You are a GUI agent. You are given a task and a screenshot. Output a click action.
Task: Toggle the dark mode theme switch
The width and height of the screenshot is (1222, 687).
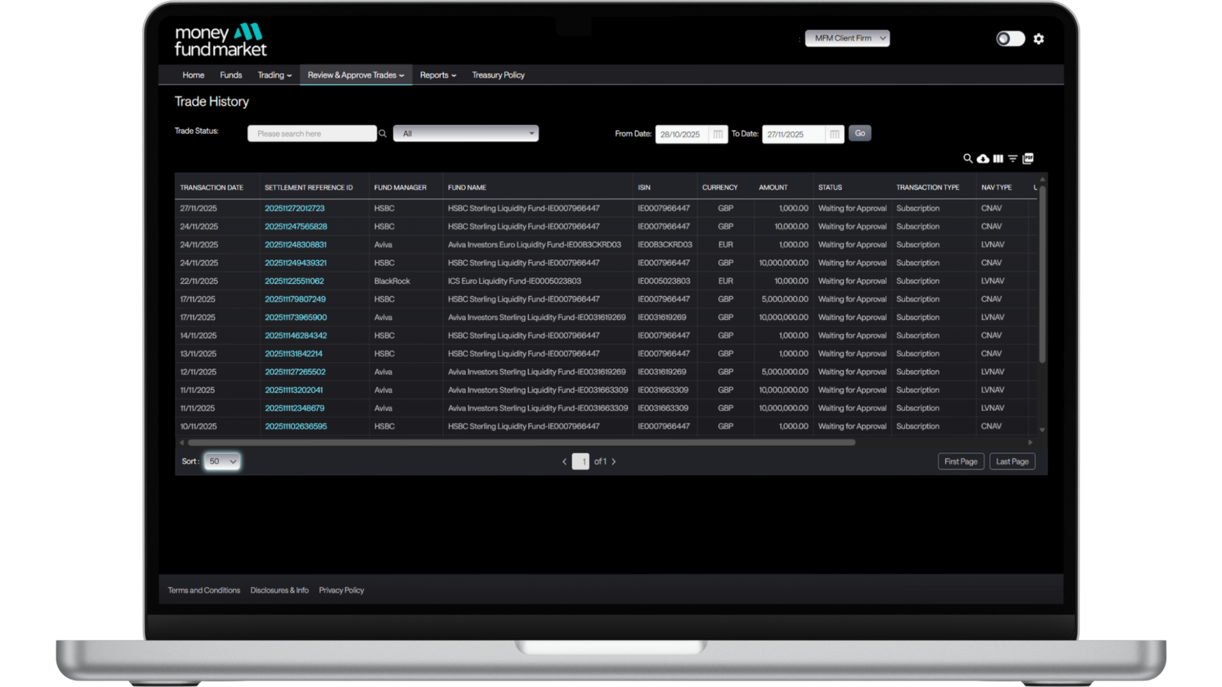[1010, 39]
